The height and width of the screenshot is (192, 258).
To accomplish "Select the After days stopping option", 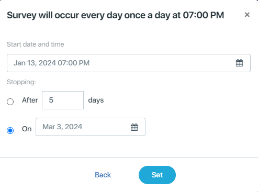I will (10, 101).
